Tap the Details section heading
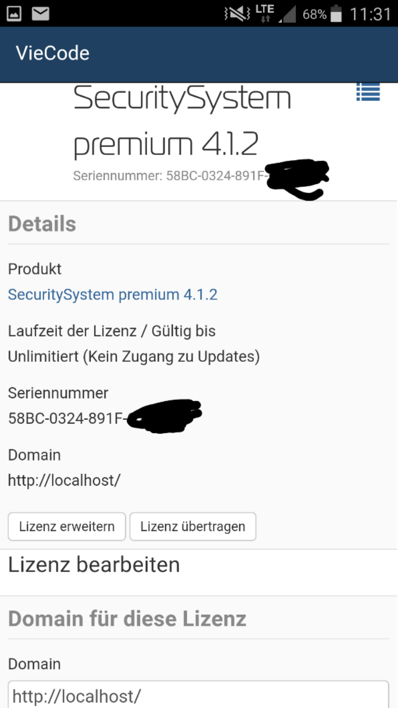Viewport: 398px width, 708px height. pyautogui.click(x=42, y=224)
